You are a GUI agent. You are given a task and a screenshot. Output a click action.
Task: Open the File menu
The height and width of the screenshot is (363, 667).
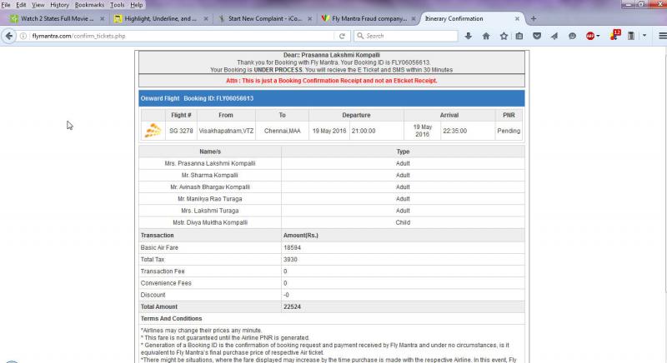pyautogui.click(x=6, y=5)
